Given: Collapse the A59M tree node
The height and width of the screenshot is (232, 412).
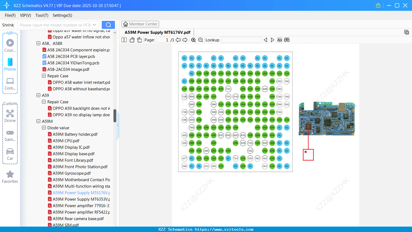Looking at the screenshot, I should click(x=38, y=121).
